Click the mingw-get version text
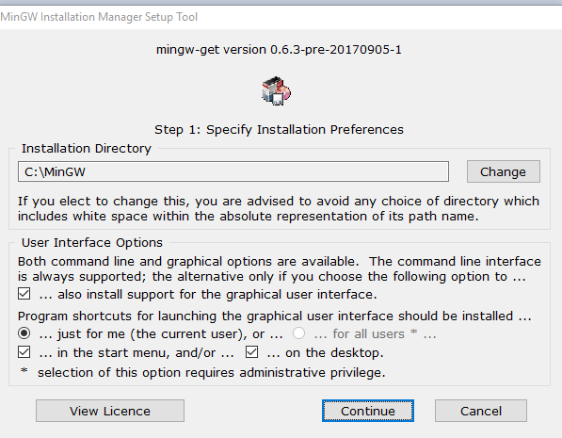Image resolution: width=562 pixels, height=438 pixels. coord(279,50)
